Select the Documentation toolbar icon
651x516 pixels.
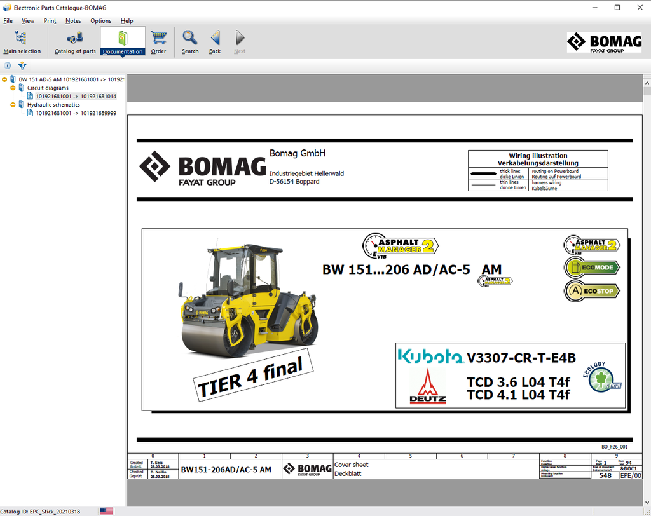[123, 42]
